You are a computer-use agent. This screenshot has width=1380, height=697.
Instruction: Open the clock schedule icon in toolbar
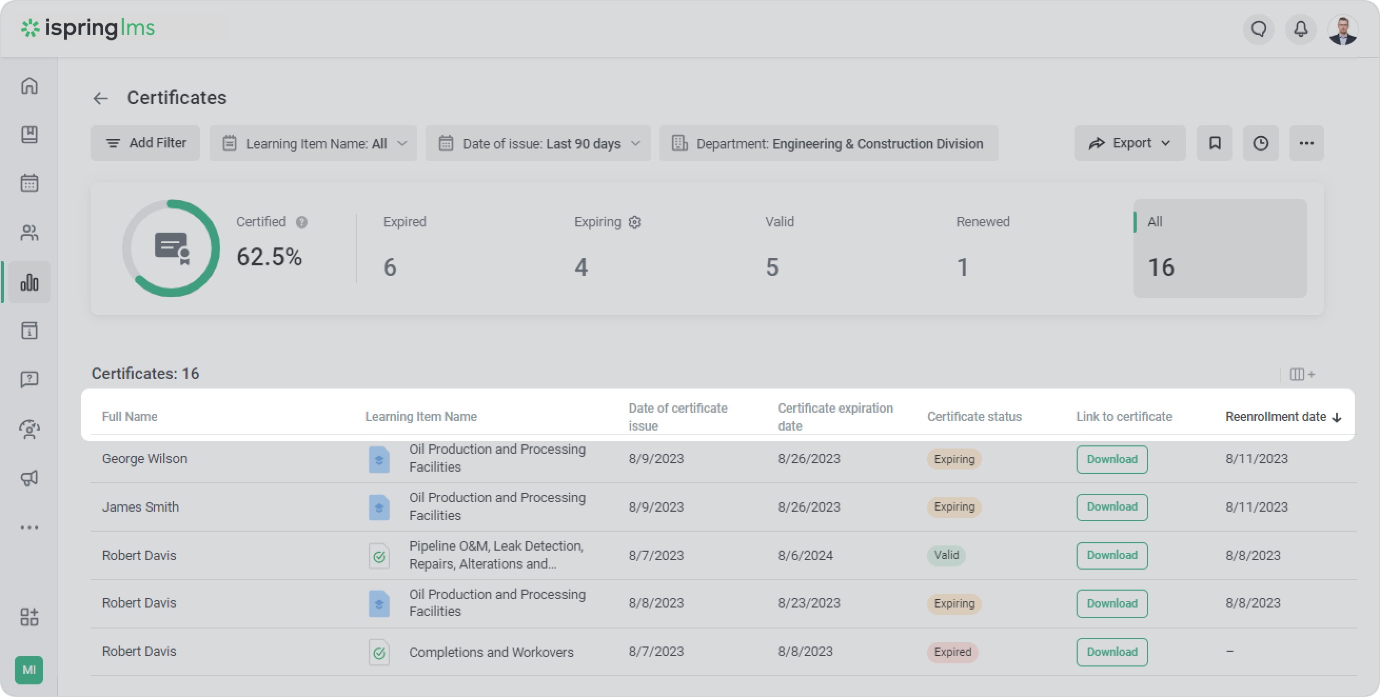click(x=1260, y=143)
